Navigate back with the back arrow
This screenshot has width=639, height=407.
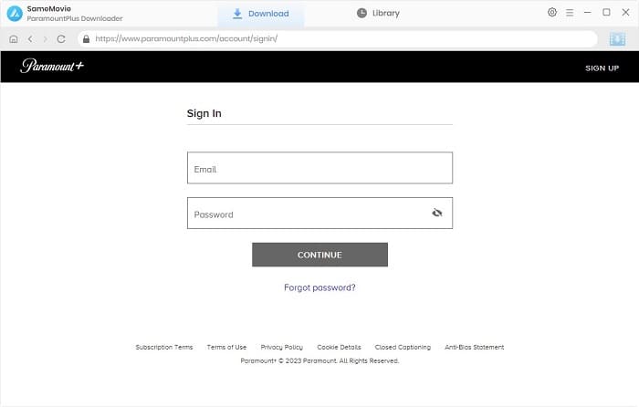[x=30, y=39]
